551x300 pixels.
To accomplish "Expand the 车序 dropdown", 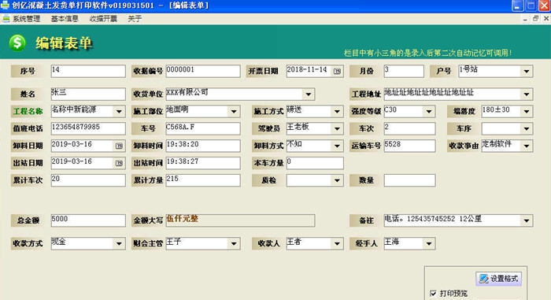I will pos(526,128).
